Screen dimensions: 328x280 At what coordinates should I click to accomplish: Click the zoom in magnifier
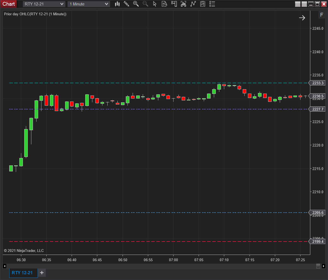tap(136, 4)
